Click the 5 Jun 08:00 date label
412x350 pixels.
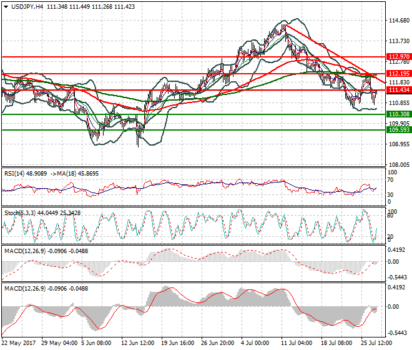(x=96, y=343)
